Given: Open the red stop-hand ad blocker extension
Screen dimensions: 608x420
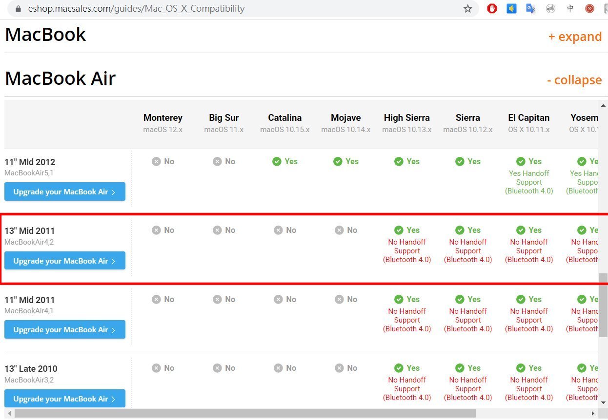Looking at the screenshot, I should (492, 9).
